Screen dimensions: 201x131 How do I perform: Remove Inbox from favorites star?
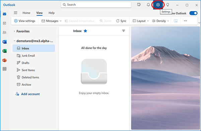[x=85, y=31]
